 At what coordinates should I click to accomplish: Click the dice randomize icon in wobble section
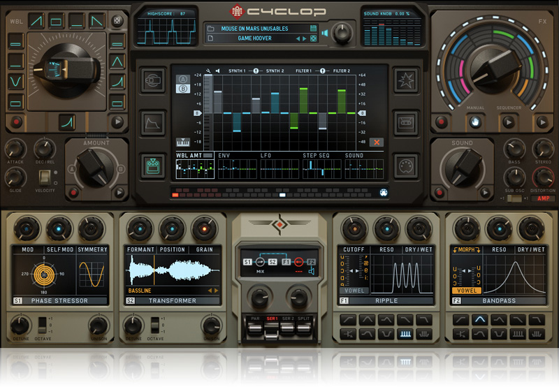pos(117,20)
